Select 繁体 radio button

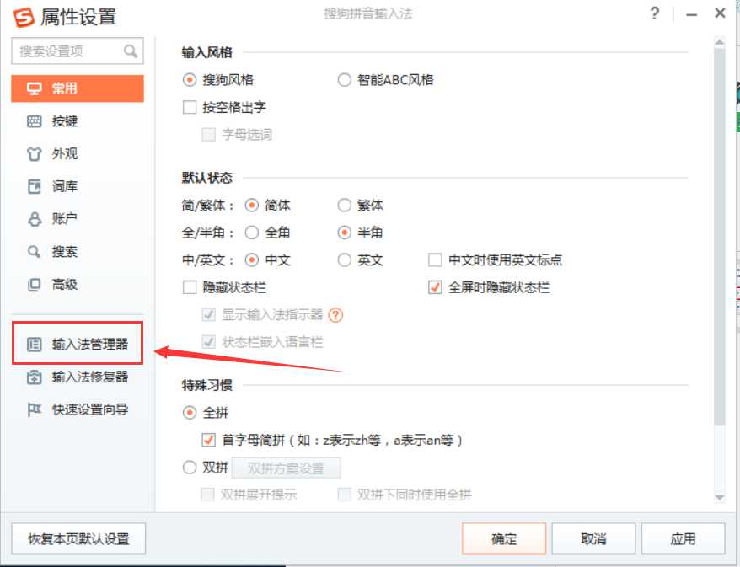[345, 206]
